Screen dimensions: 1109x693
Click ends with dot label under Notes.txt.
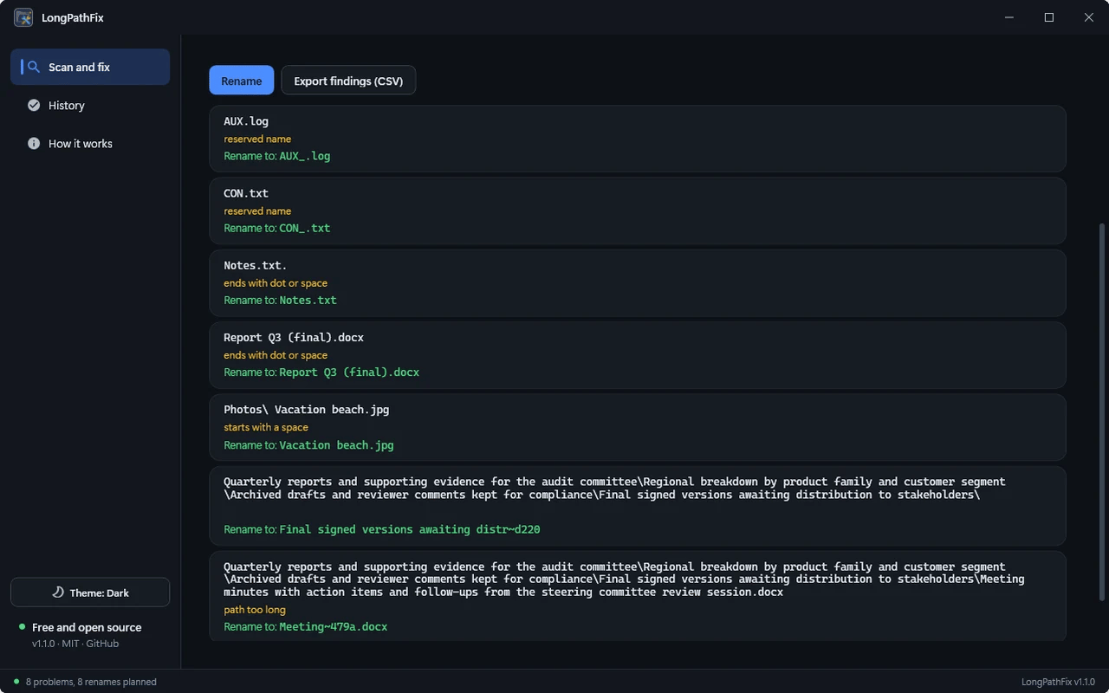coord(276,282)
